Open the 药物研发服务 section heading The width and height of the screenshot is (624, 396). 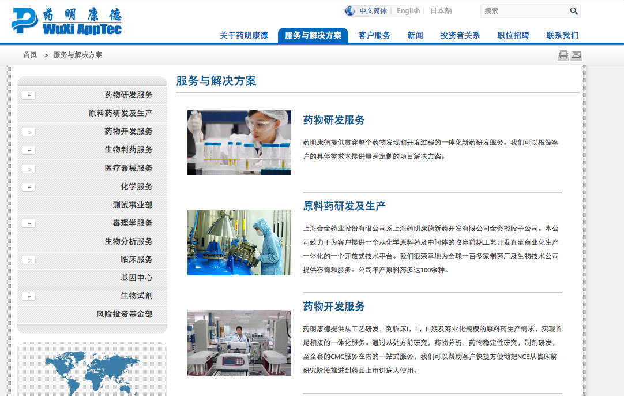334,120
